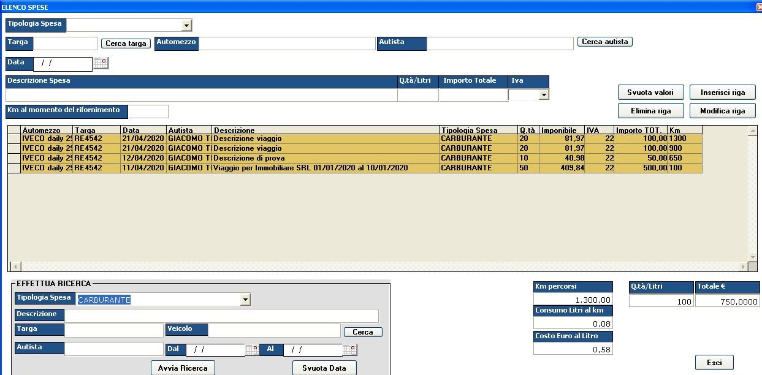762x375 pixels.
Task: Focus the Descrizione Spesa input field
Action: [x=201, y=95]
